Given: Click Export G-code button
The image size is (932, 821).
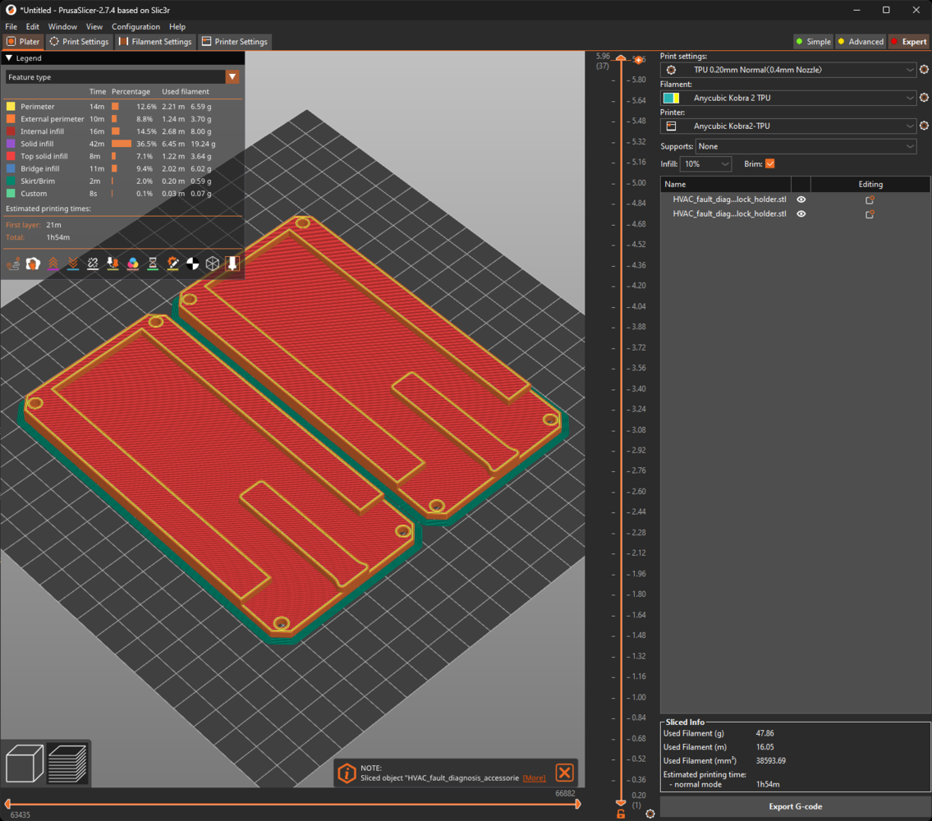Looking at the screenshot, I should click(x=794, y=806).
